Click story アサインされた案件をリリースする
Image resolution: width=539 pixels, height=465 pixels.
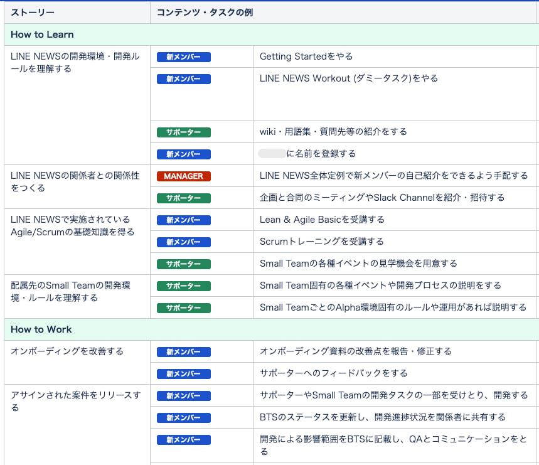tap(76, 401)
